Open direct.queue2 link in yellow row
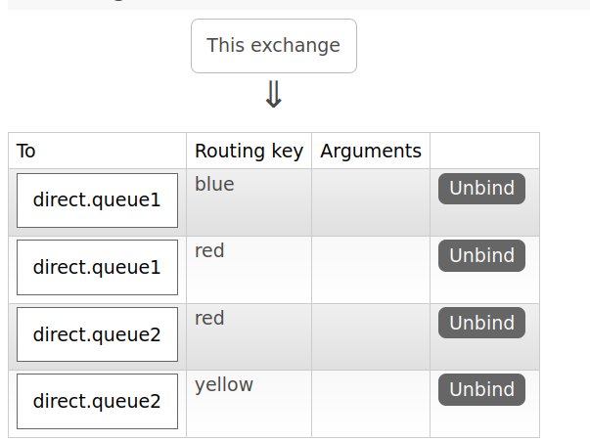The width and height of the screenshot is (590, 441). pos(97,401)
